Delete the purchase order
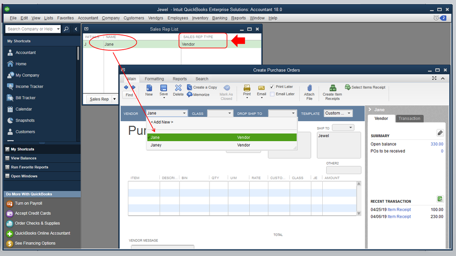 (178, 91)
